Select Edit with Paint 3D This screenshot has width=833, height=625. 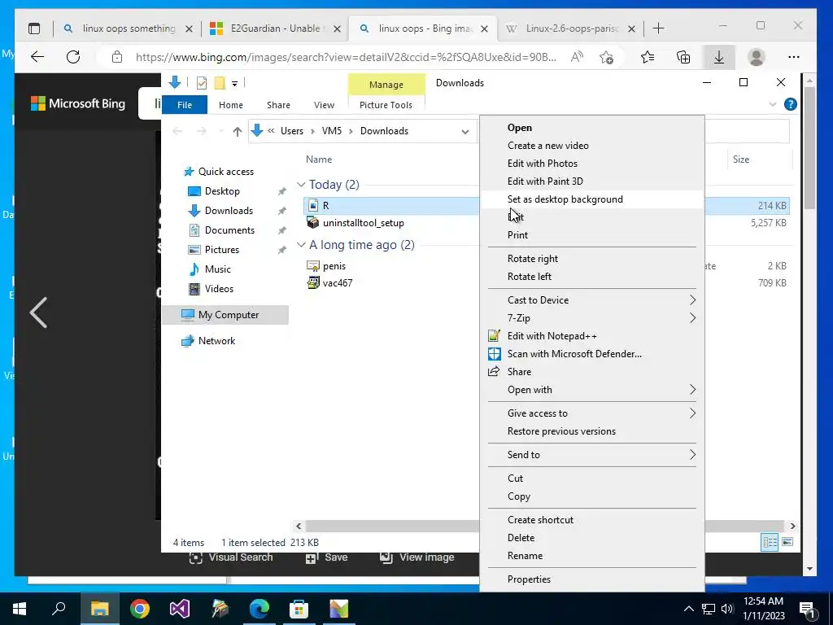pos(592,181)
